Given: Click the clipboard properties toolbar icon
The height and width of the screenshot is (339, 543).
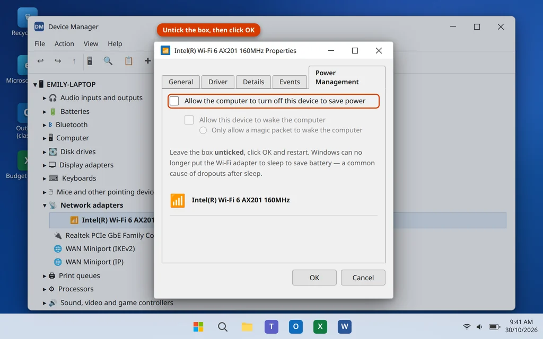Looking at the screenshot, I should click(128, 61).
